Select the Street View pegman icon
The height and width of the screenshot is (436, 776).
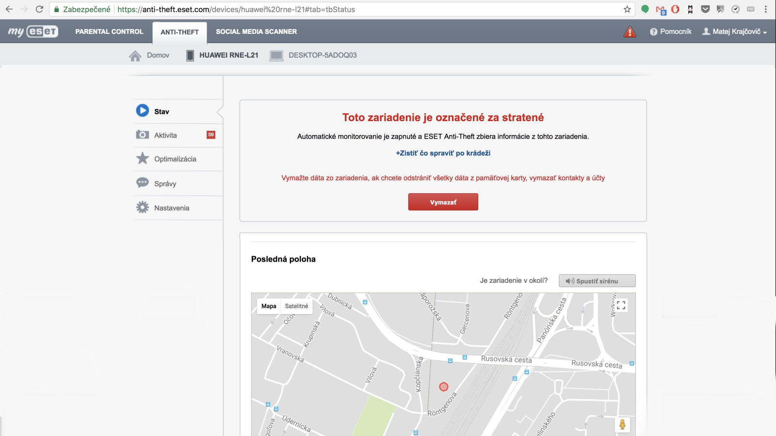[622, 424]
